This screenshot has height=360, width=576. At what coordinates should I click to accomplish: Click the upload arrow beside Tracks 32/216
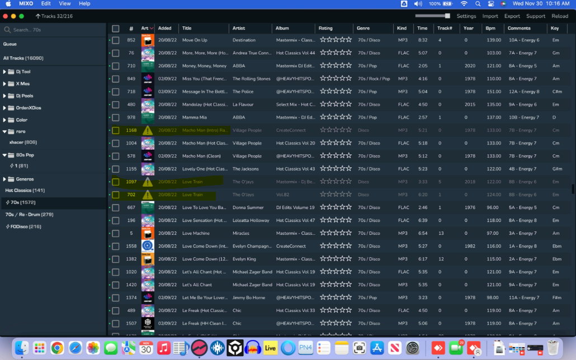coord(38,16)
